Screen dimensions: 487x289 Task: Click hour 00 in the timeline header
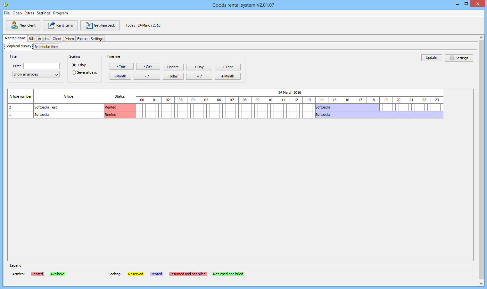[142, 100]
